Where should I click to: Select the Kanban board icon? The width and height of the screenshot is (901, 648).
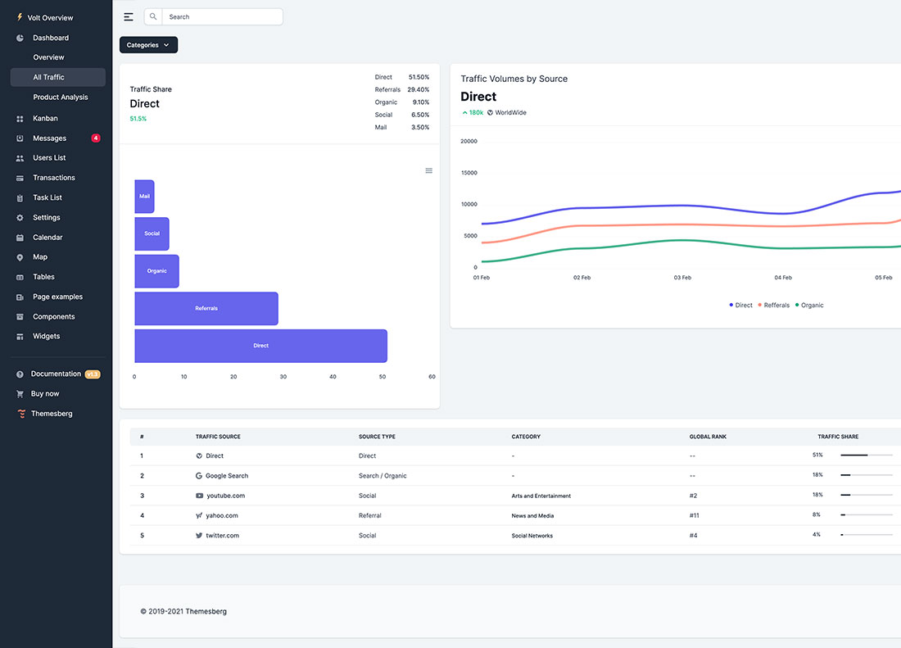click(19, 118)
